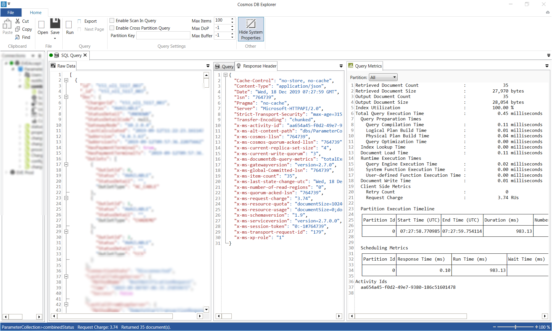Screen dimensions: 552x331
Task: Click the Total Query Execution Time row
Action: point(449,113)
